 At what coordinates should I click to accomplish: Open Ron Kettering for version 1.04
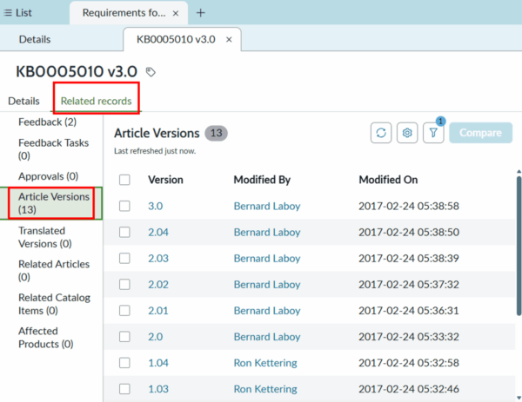click(x=264, y=362)
